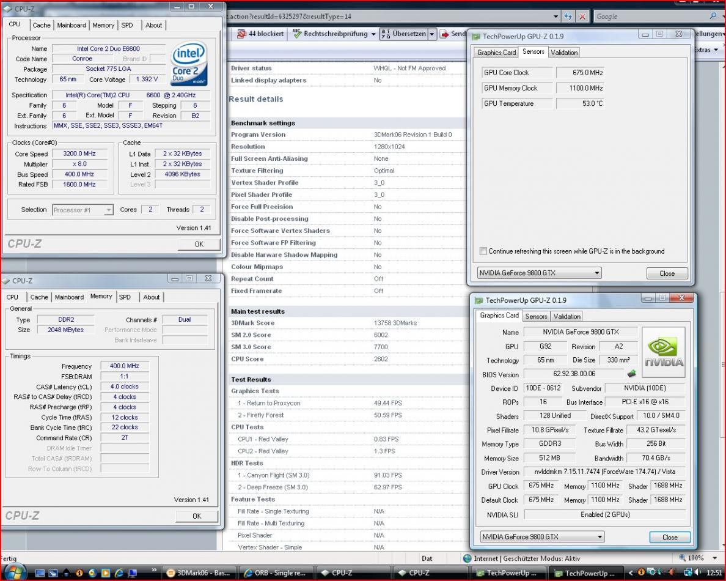Click the '1 - Return to Proxycon' row
The image size is (726, 581).
(x=347, y=403)
